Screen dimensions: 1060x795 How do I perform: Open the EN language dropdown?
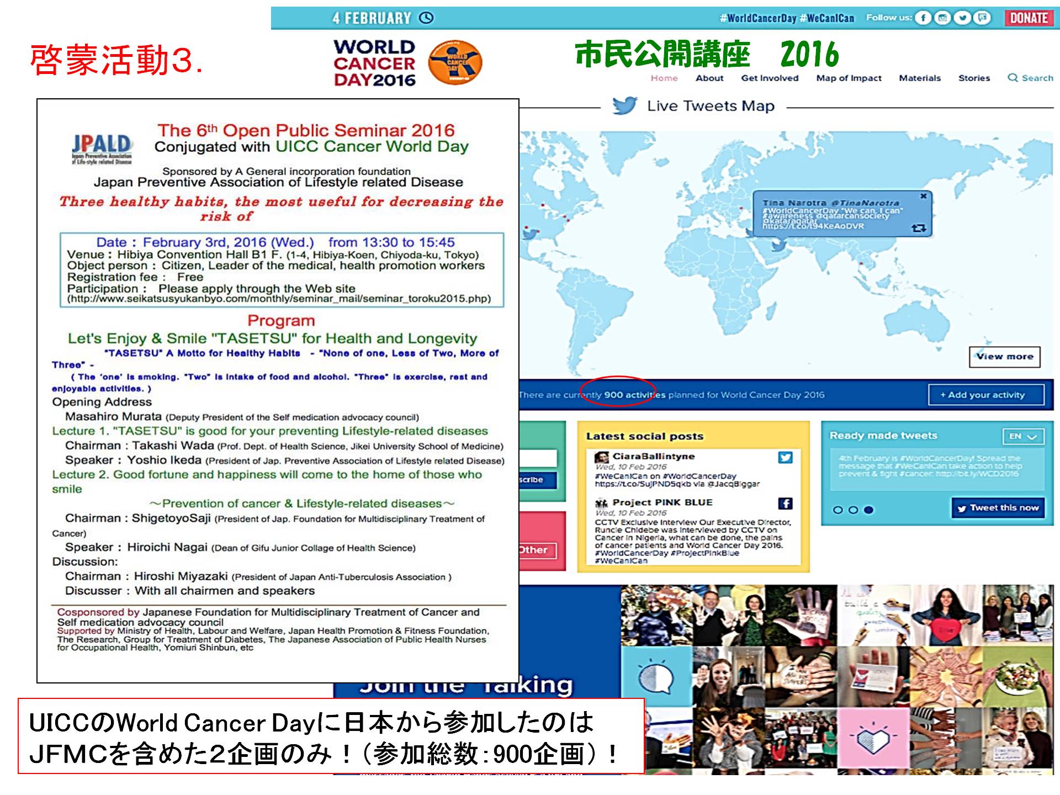(1023, 436)
